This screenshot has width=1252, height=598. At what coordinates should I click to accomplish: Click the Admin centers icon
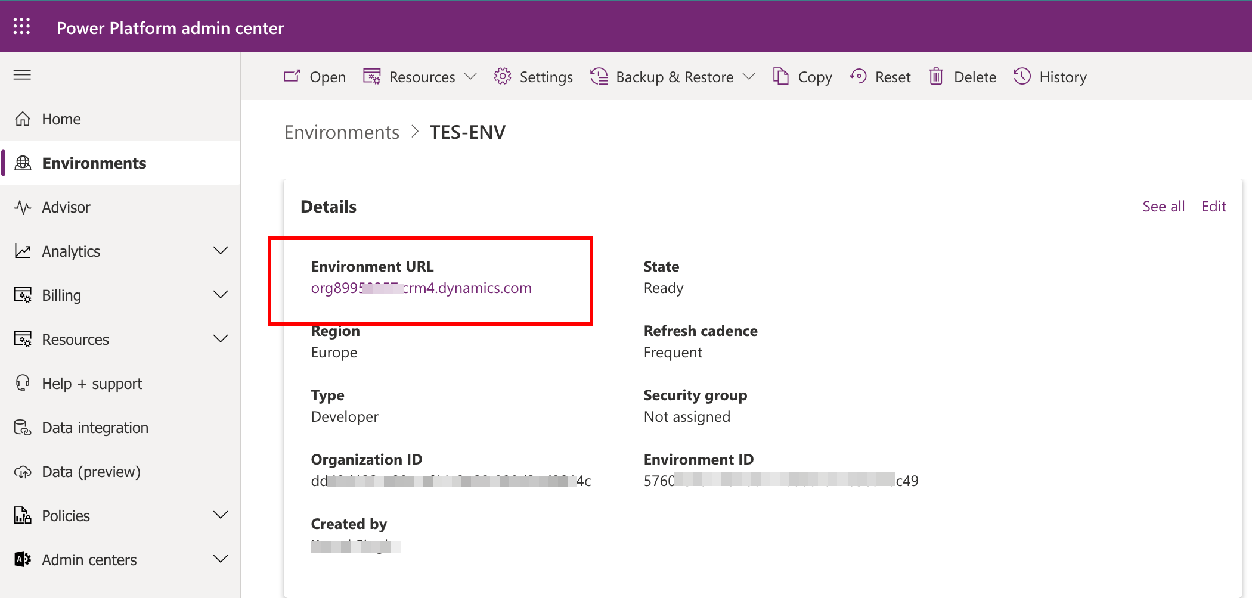pyautogui.click(x=23, y=559)
